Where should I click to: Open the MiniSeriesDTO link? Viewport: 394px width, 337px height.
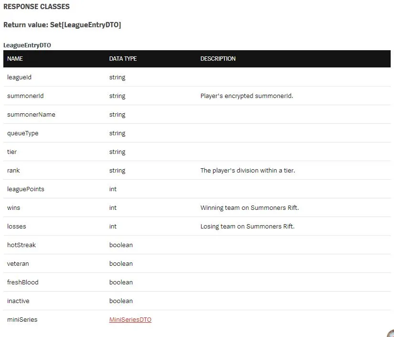pos(130,319)
